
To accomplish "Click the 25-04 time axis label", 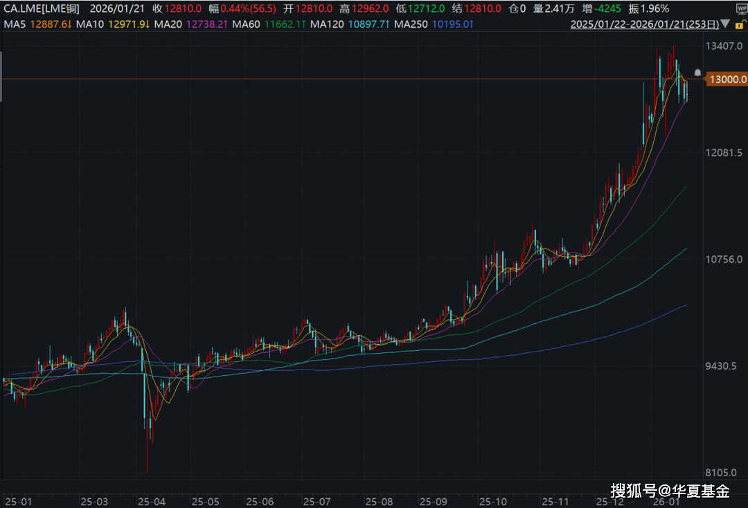I will (x=151, y=500).
